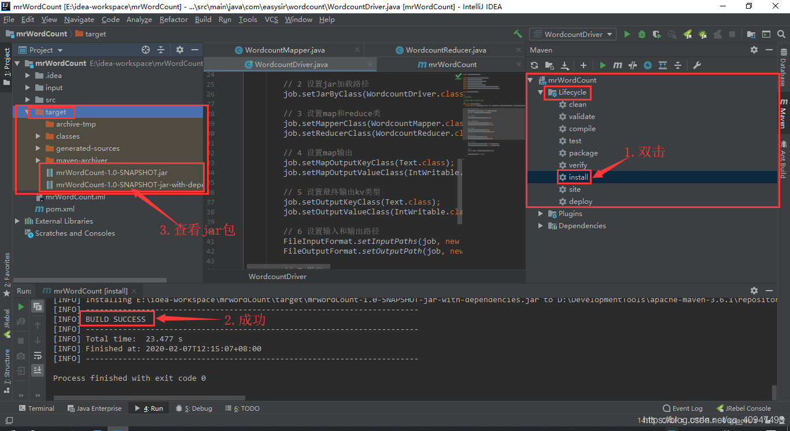Run Maven build with green play icon
790x431 pixels.
pyautogui.click(x=603, y=65)
